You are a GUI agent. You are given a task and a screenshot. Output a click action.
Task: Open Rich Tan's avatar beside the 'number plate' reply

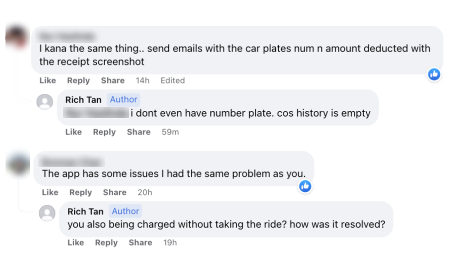45,101
